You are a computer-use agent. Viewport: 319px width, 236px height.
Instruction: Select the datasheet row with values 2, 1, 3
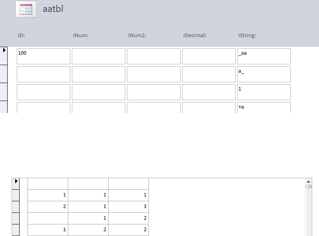(16, 206)
